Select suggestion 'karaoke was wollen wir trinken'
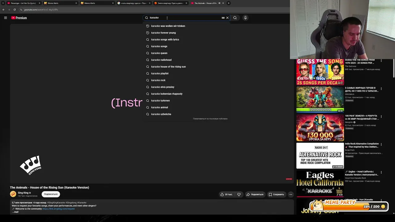 tap(186, 26)
